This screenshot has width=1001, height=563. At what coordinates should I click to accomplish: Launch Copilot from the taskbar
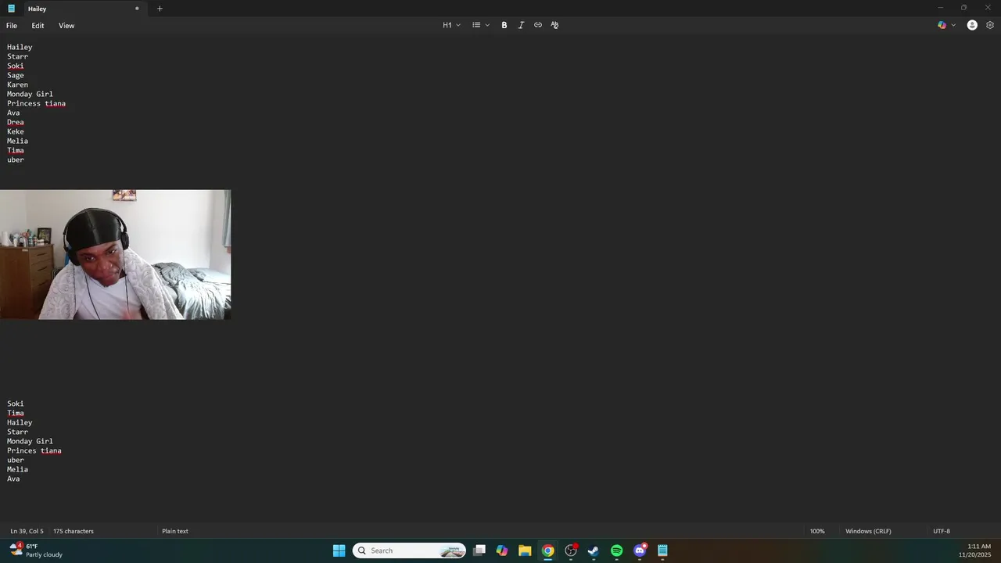502,550
